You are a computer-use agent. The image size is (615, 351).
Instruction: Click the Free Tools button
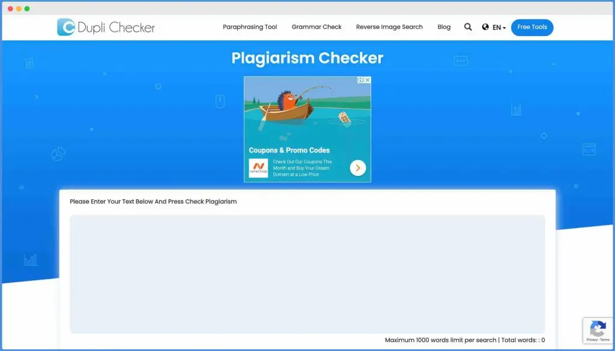coord(532,27)
